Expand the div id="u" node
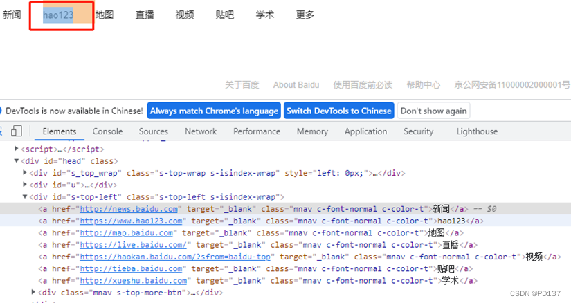Viewport: 571px width, 303px height. [x=25, y=185]
